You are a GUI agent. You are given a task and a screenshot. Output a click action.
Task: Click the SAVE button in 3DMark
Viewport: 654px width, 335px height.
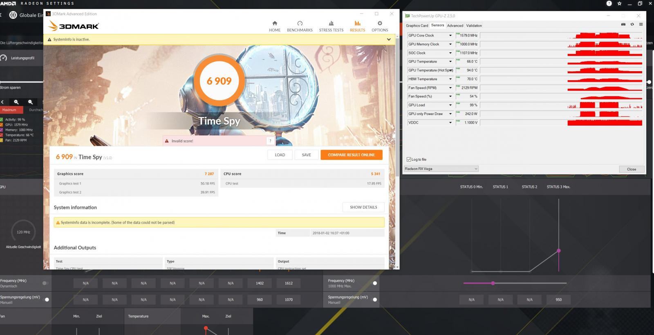click(x=306, y=155)
